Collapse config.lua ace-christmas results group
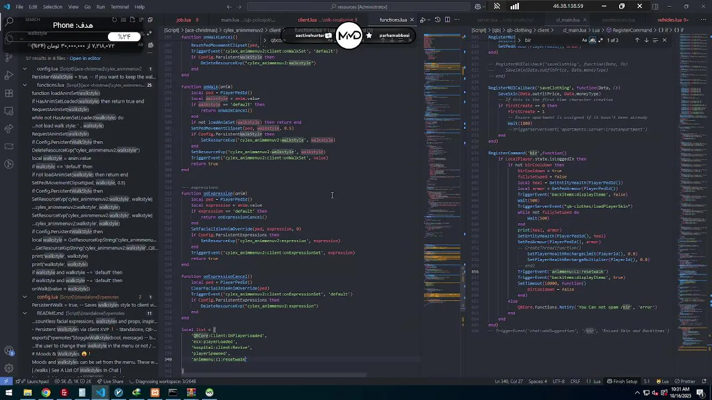 (x=24, y=69)
